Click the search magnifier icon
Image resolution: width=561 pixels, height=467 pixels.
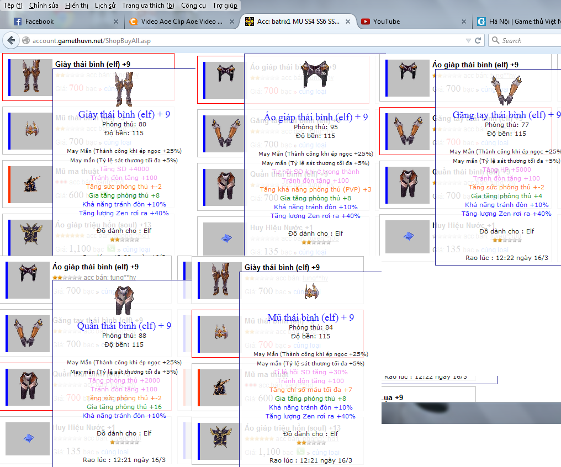(495, 40)
